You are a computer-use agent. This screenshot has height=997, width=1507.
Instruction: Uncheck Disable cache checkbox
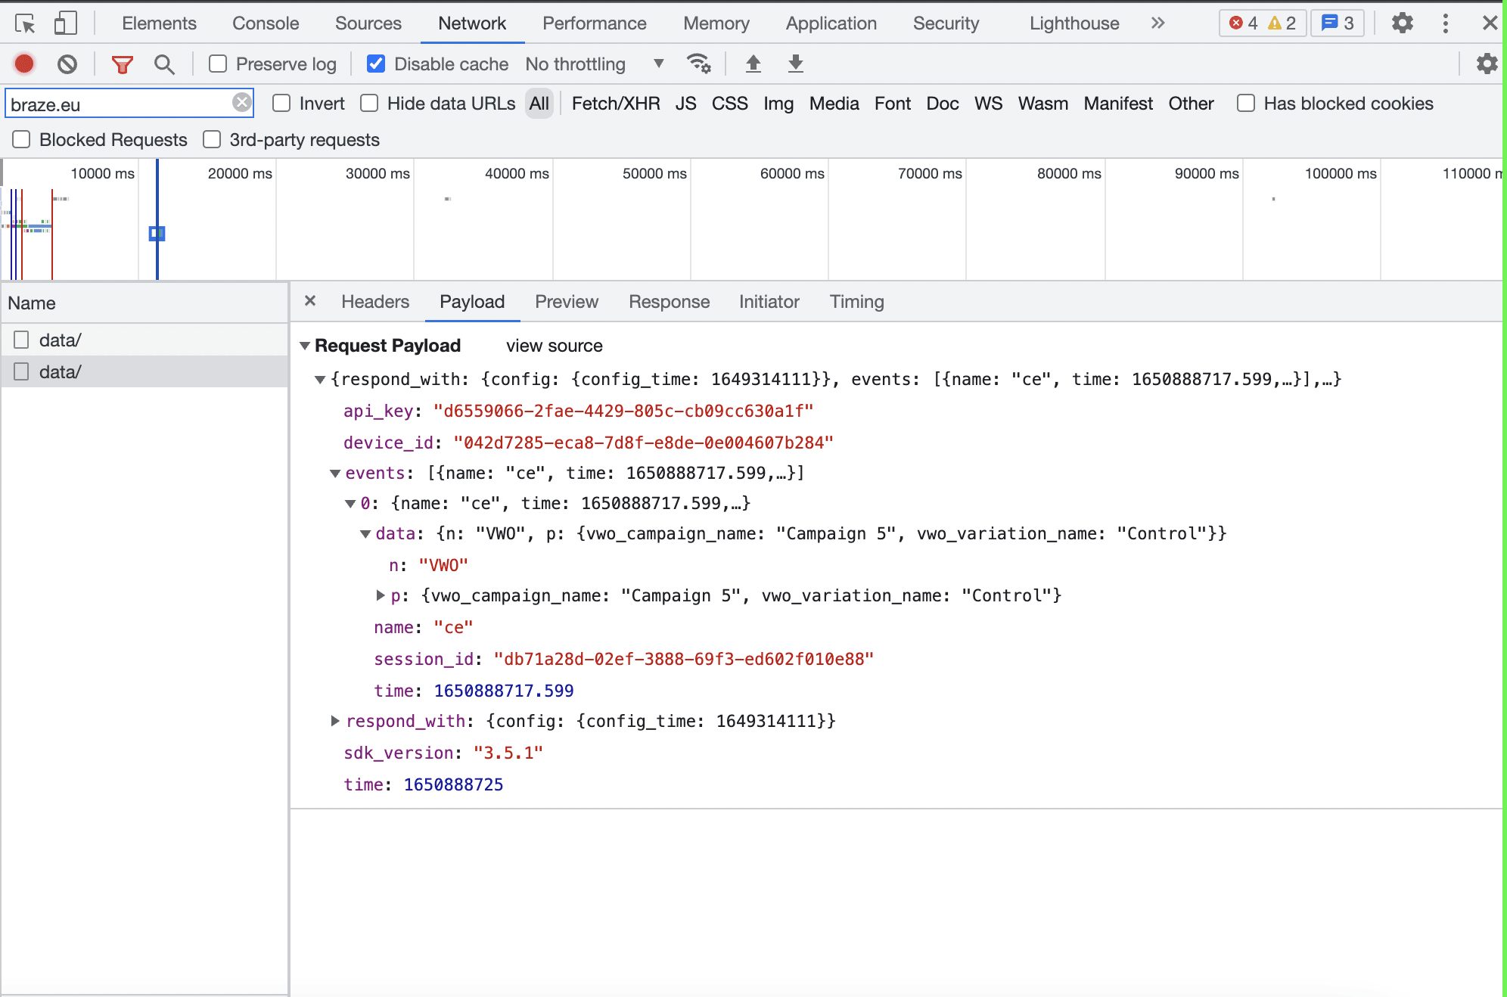pos(376,64)
